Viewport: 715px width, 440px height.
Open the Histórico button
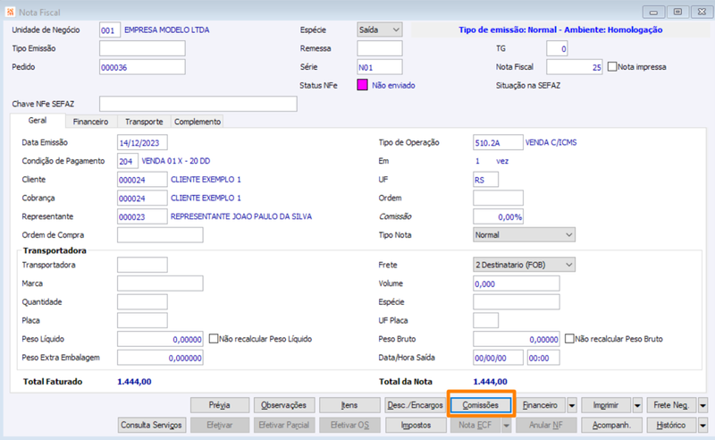[672, 426]
